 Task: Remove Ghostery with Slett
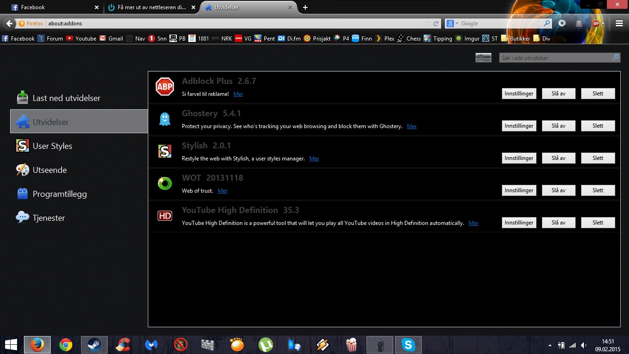click(x=598, y=126)
